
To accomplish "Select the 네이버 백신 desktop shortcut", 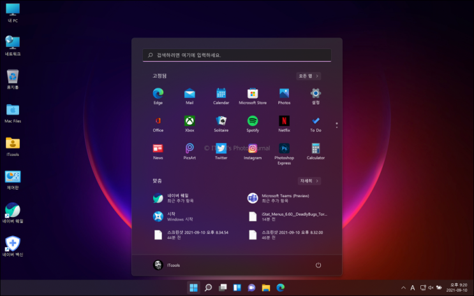I will pyautogui.click(x=13, y=246).
